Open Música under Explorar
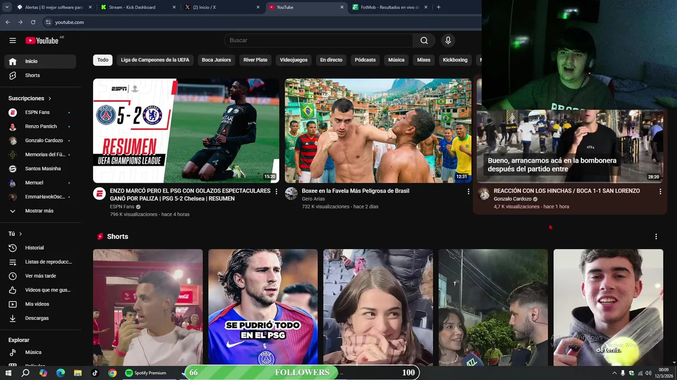677x380 pixels. [x=40, y=353]
